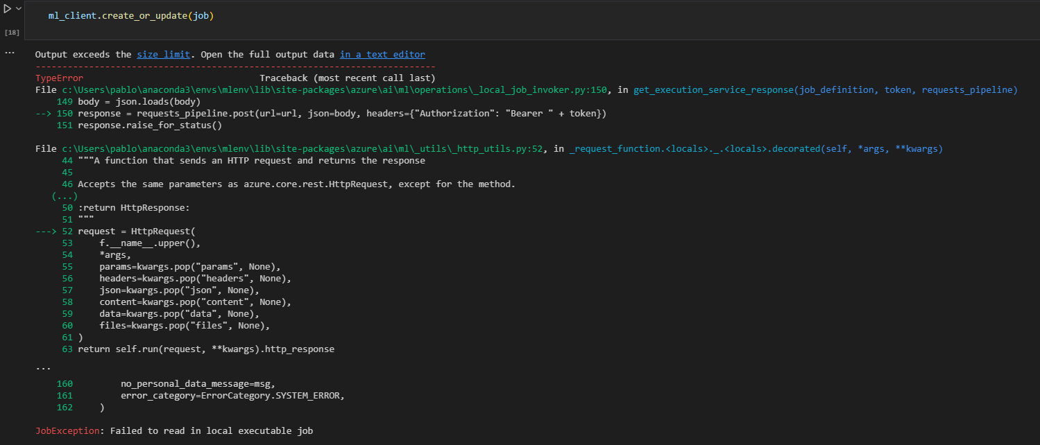Screen dimensions: 1040x445
Task: Click 'Traceback (most recent call last)' text
Action: pos(348,78)
